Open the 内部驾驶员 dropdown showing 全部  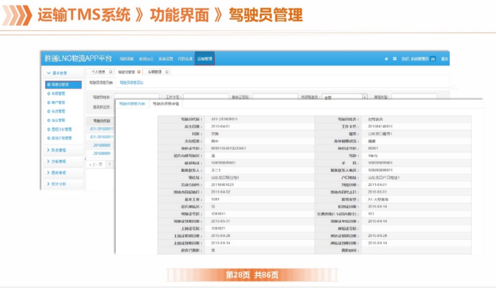pyautogui.click(x=344, y=97)
